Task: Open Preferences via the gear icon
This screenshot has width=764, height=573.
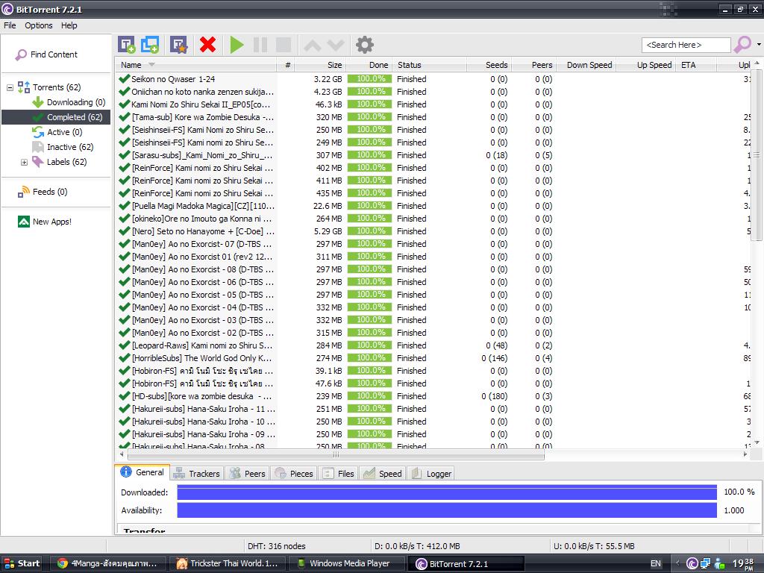Action: click(364, 45)
